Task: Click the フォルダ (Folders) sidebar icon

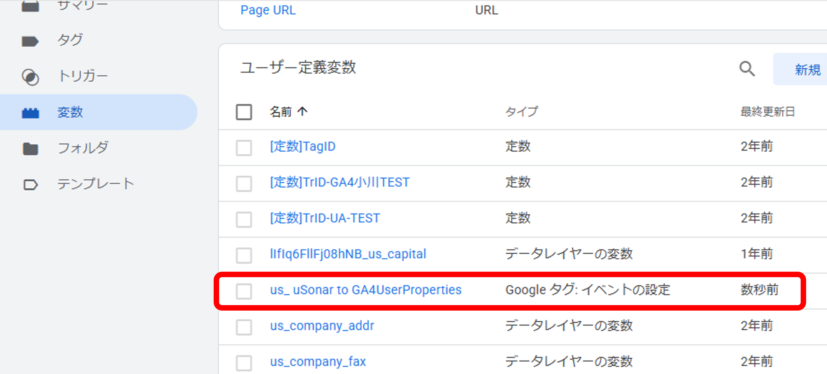Action: (30, 149)
